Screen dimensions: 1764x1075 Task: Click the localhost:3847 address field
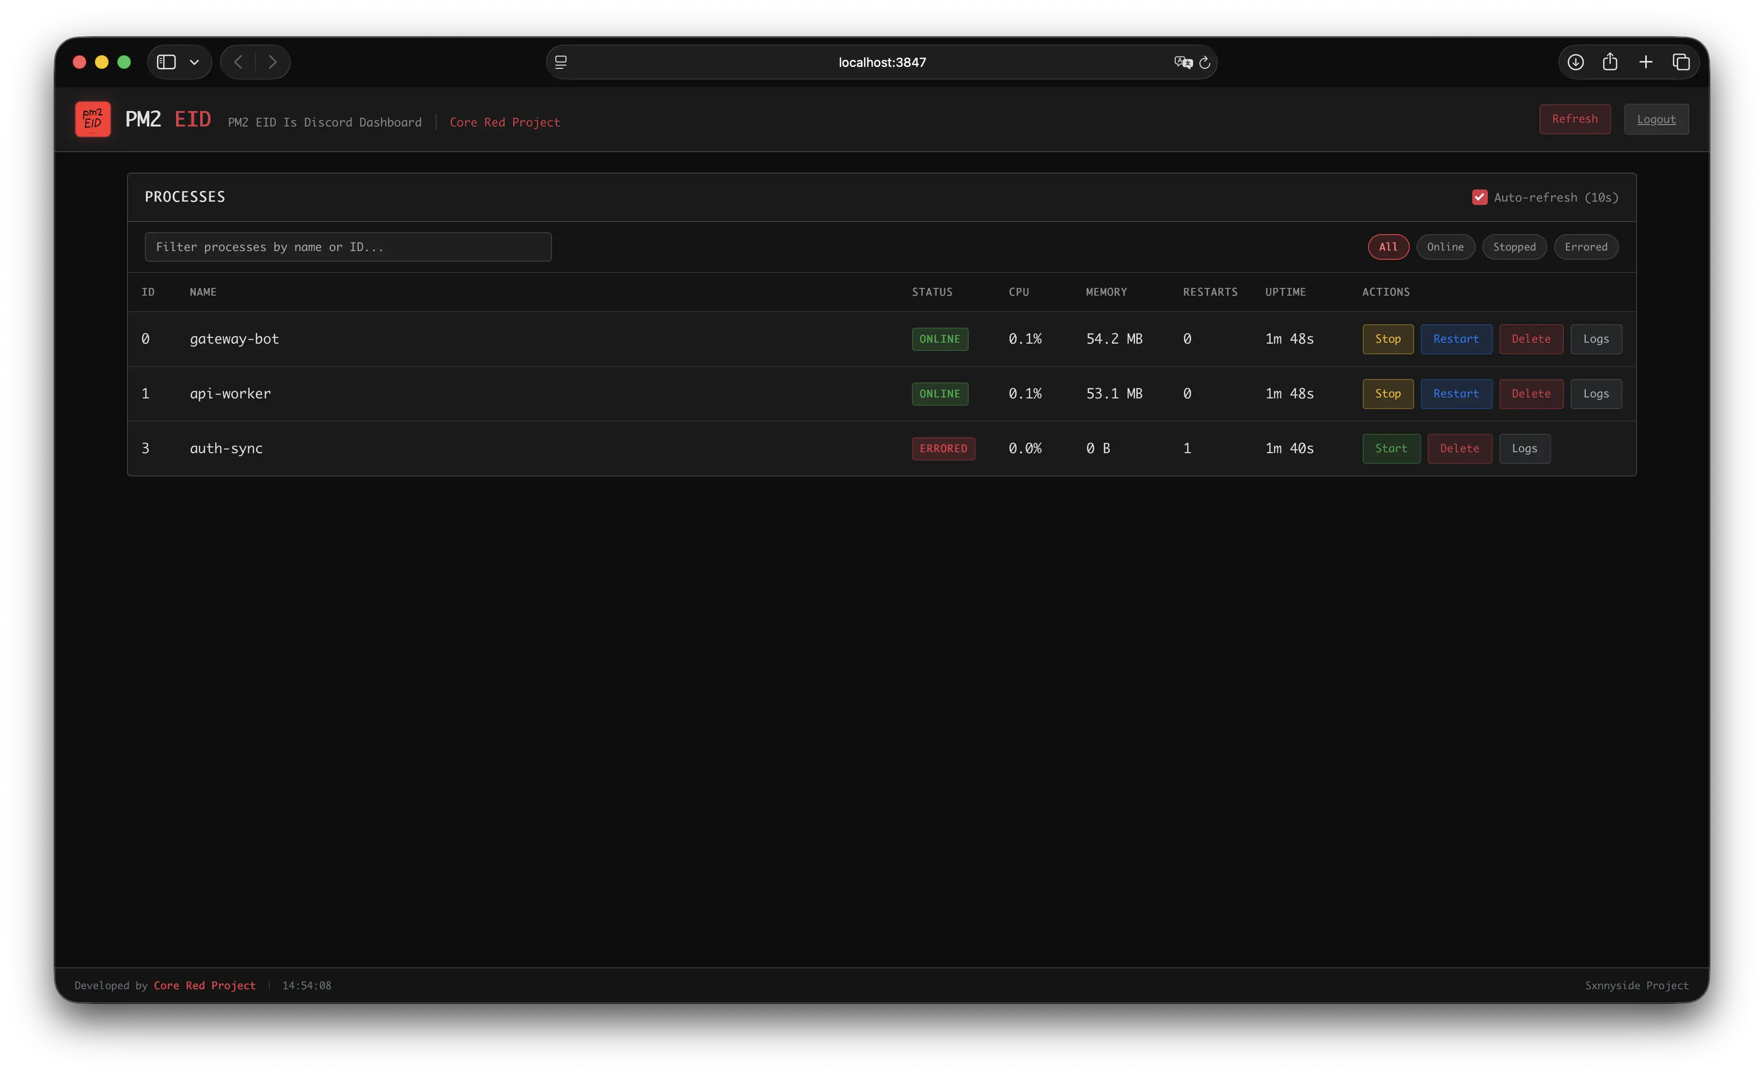pos(882,63)
